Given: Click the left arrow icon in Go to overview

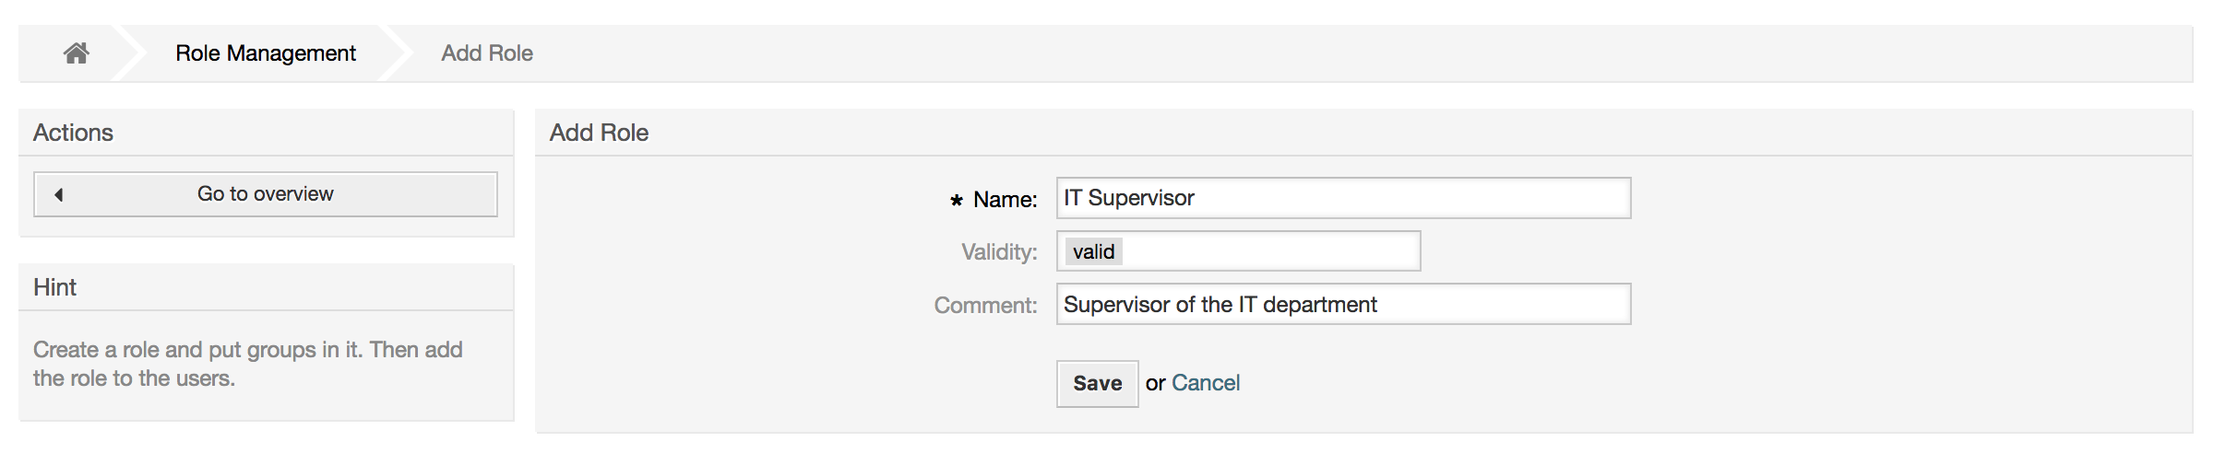Looking at the screenshot, I should (x=59, y=194).
